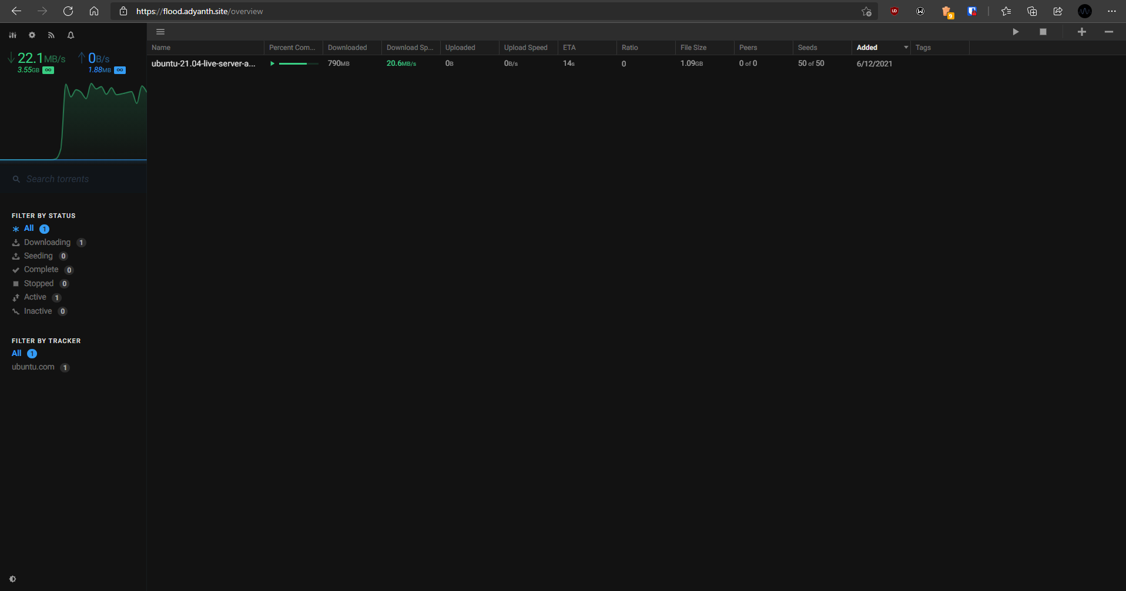The width and height of the screenshot is (1126, 591).
Task: Click the torrent's percent complete progress bar
Action: point(298,63)
